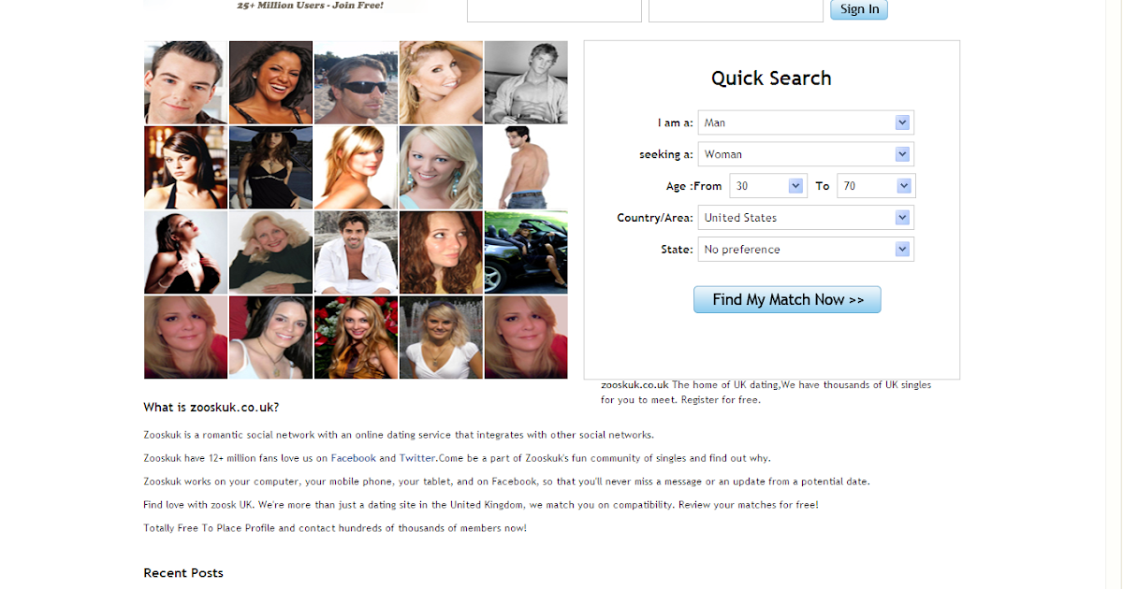The width and height of the screenshot is (1123, 589).
Task: Open photo of person sitting on convertible car
Action: pos(526,252)
